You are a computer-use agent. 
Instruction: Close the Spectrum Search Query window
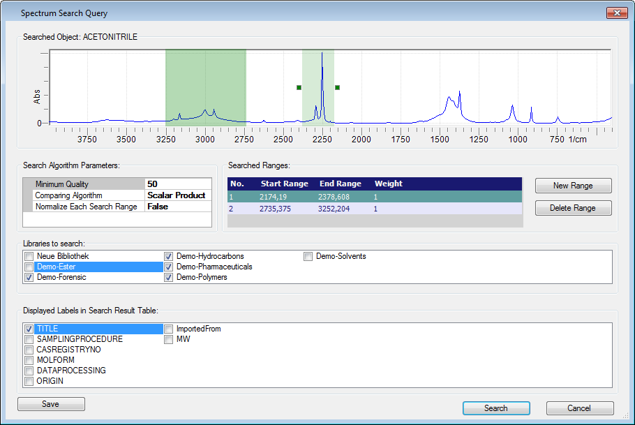pyautogui.click(x=616, y=13)
